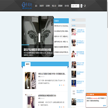Show the previous slide with the left arrow
The image size is (108, 108).
click(x=25, y=34)
